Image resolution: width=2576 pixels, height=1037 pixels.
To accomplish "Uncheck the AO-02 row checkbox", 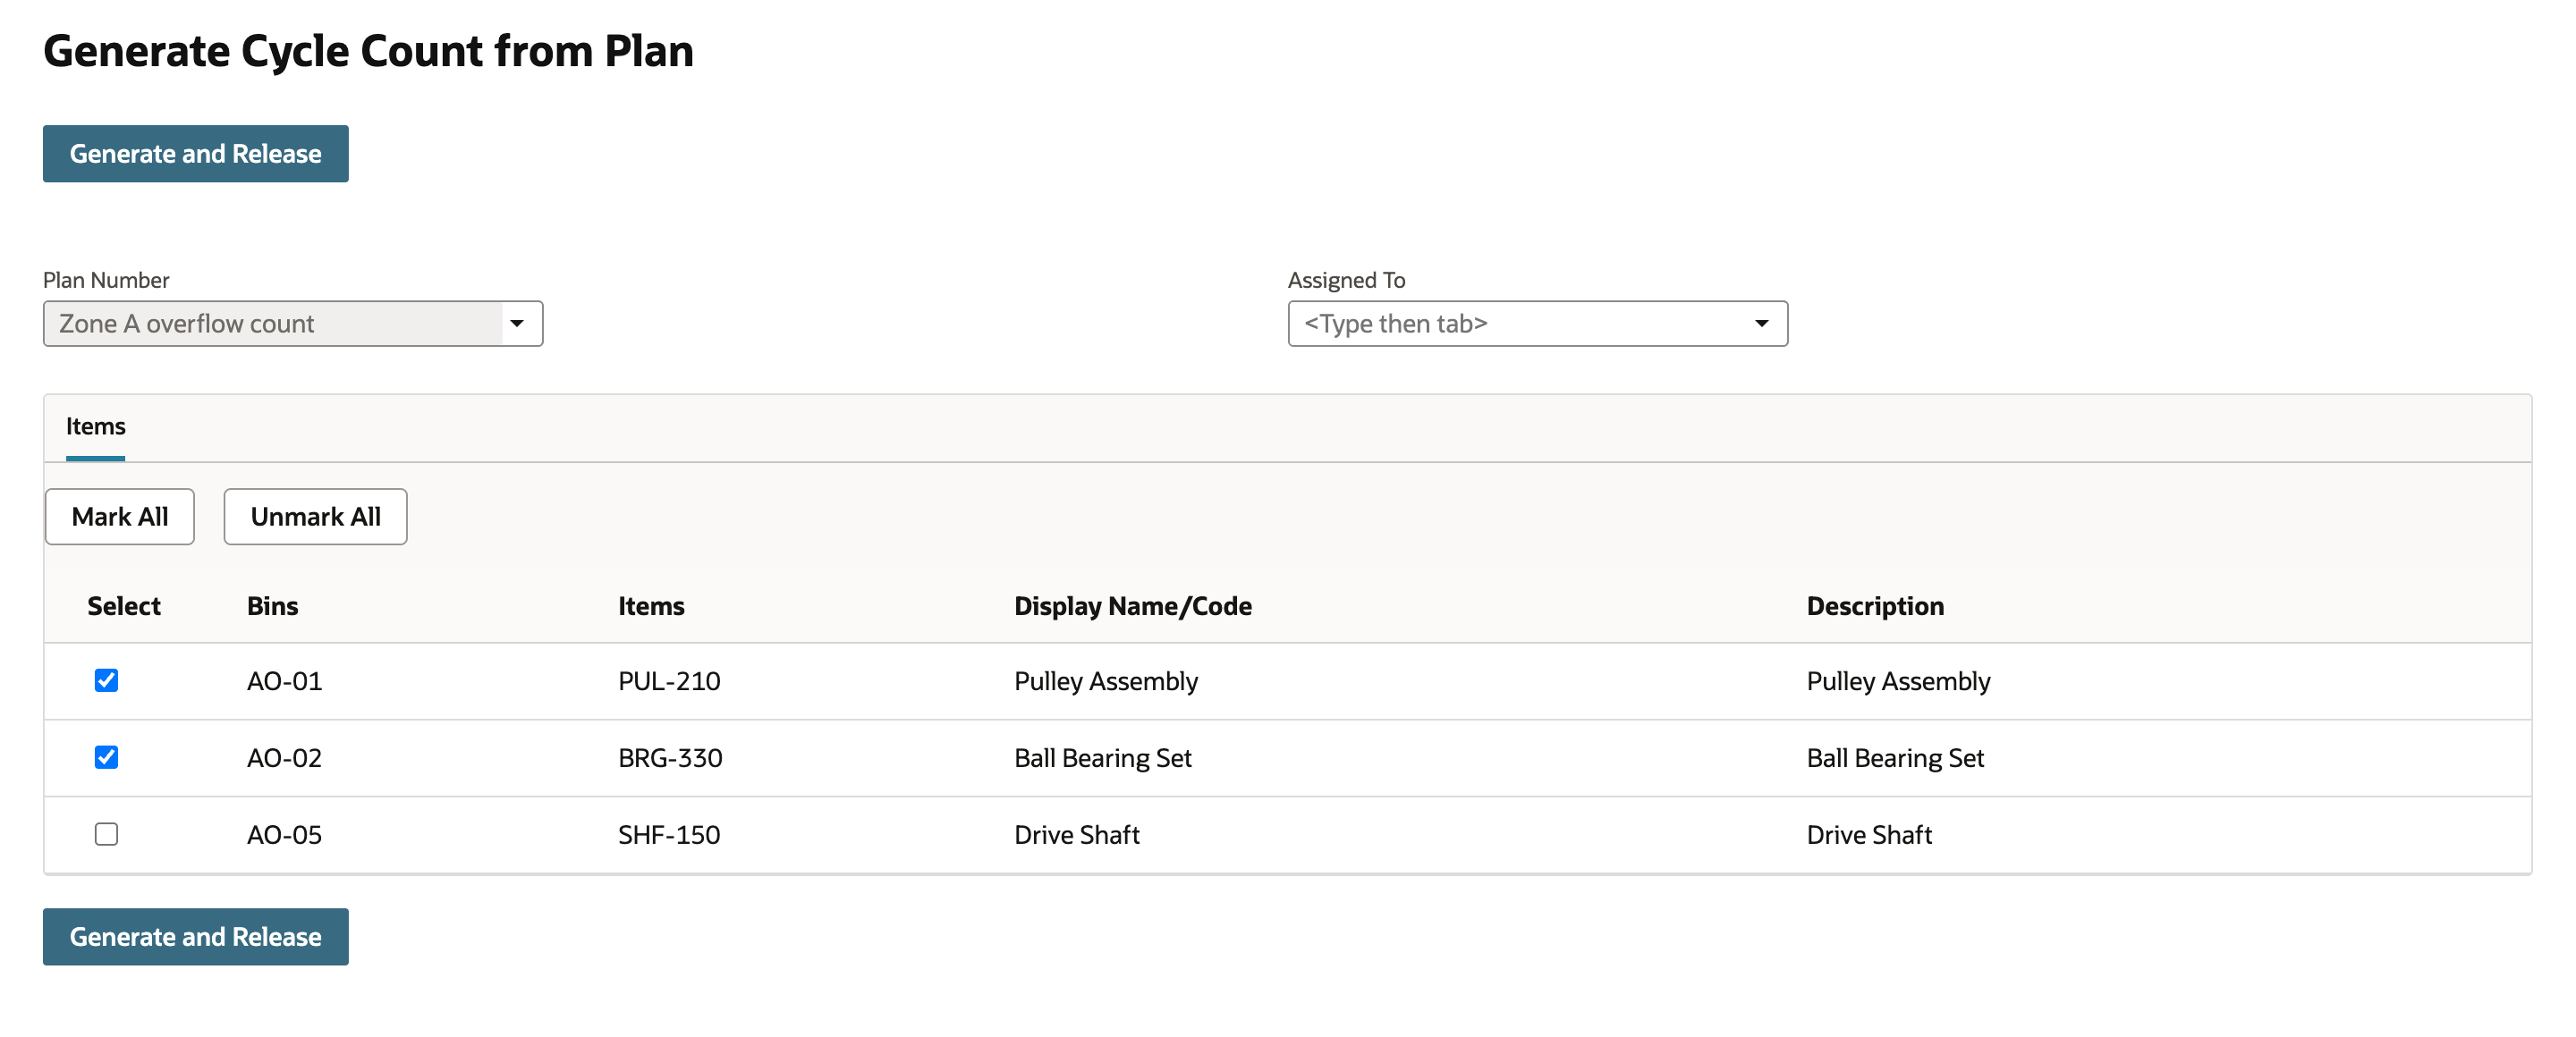I will click(x=106, y=758).
